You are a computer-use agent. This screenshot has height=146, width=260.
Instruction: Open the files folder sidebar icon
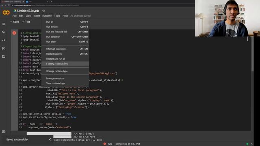[4, 57]
